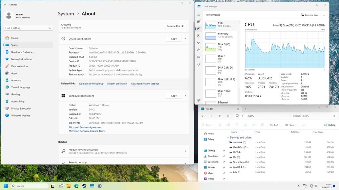Open Privacy & security settings
The height and width of the screenshot is (190, 339).
click(28, 109)
